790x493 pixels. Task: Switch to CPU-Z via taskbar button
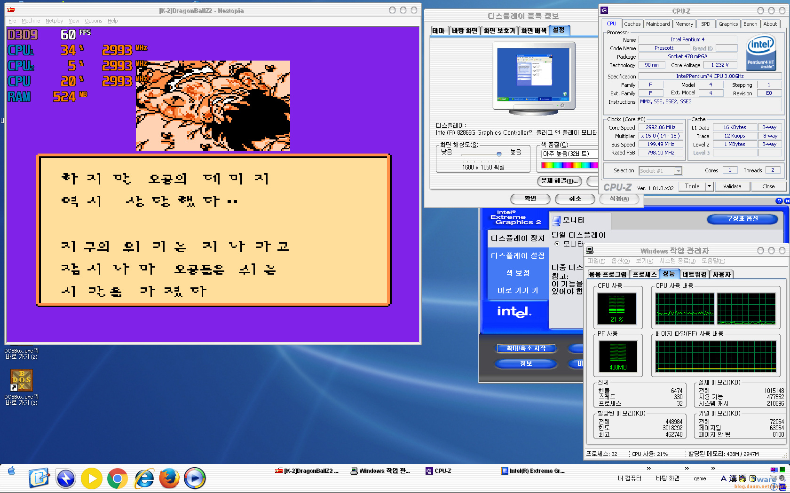pyautogui.click(x=439, y=471)
